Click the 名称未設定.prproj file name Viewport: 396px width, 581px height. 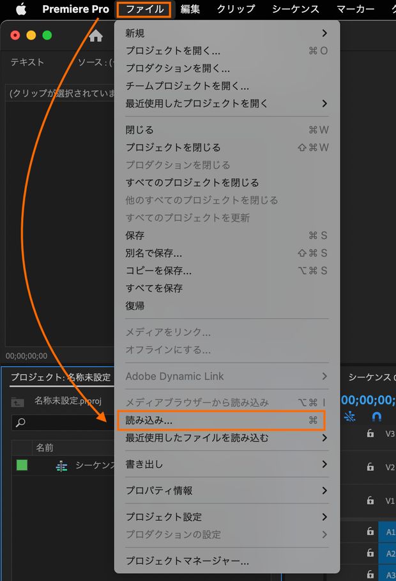click(68, 401)
